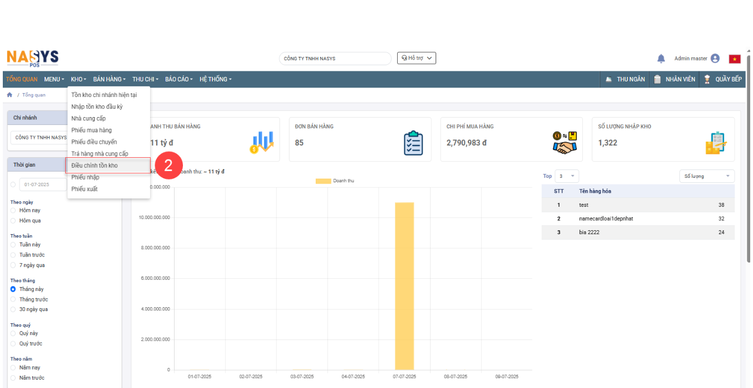Choose the 30 ngày qua radio button

coord(13,309)
